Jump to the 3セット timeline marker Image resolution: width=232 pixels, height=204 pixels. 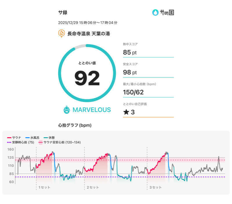155,187
